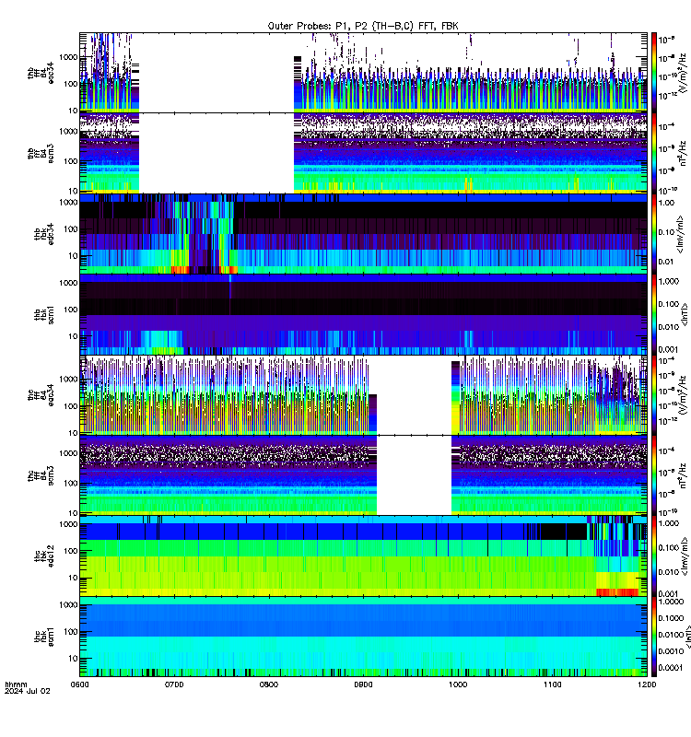Screen dimensions: 691x737
Task: Click the 100 tick label of thc fff scm3 panel
Action: point(71,483)
